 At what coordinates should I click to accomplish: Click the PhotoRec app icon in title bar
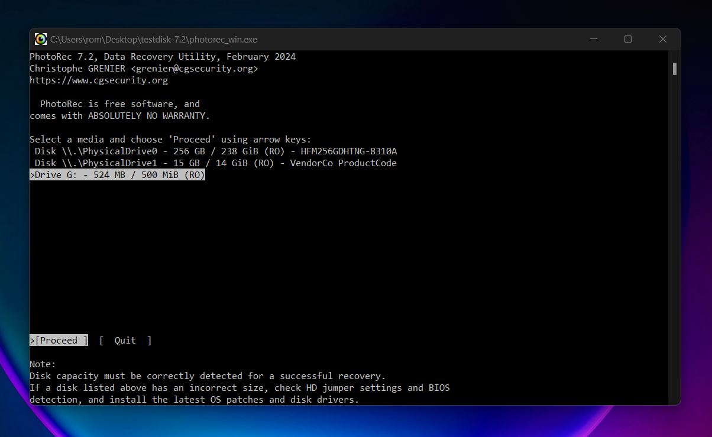tap(41, 40)
